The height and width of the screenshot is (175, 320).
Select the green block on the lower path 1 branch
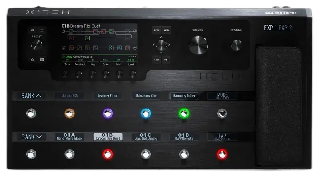click(x=87, y=38)
